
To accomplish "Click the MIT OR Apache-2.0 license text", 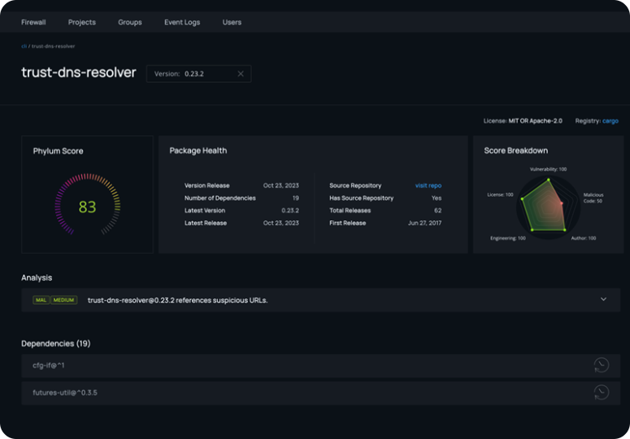I will point(535,121).
